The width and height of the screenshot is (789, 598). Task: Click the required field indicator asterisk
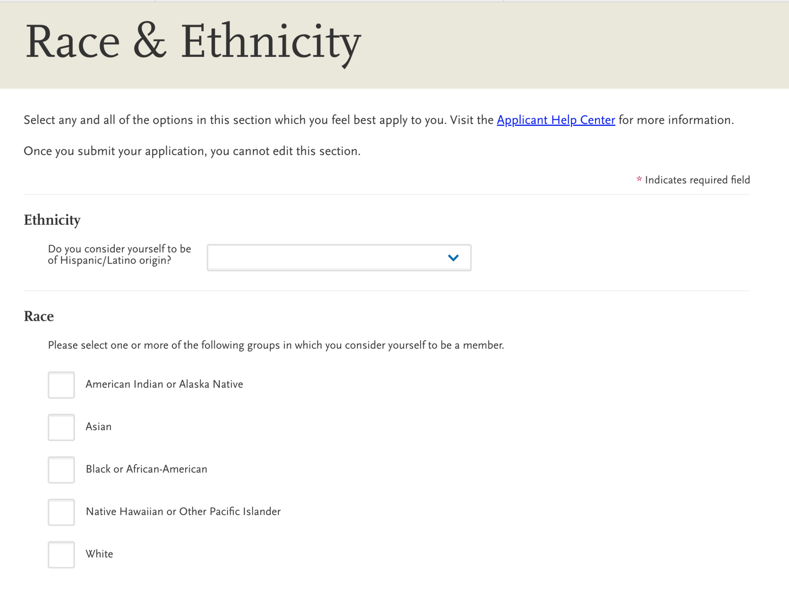click(639, 180)
